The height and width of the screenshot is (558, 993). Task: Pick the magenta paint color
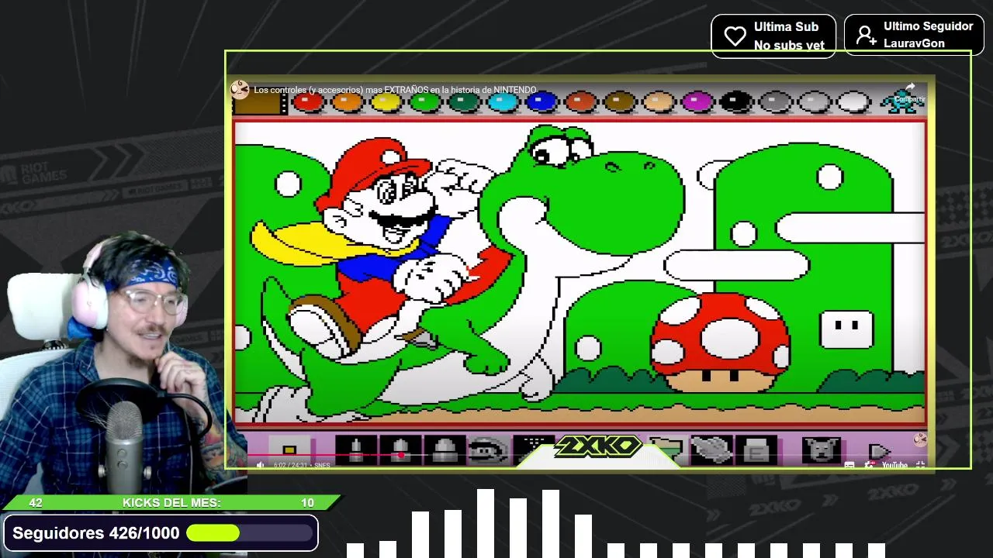click(697, 102)
